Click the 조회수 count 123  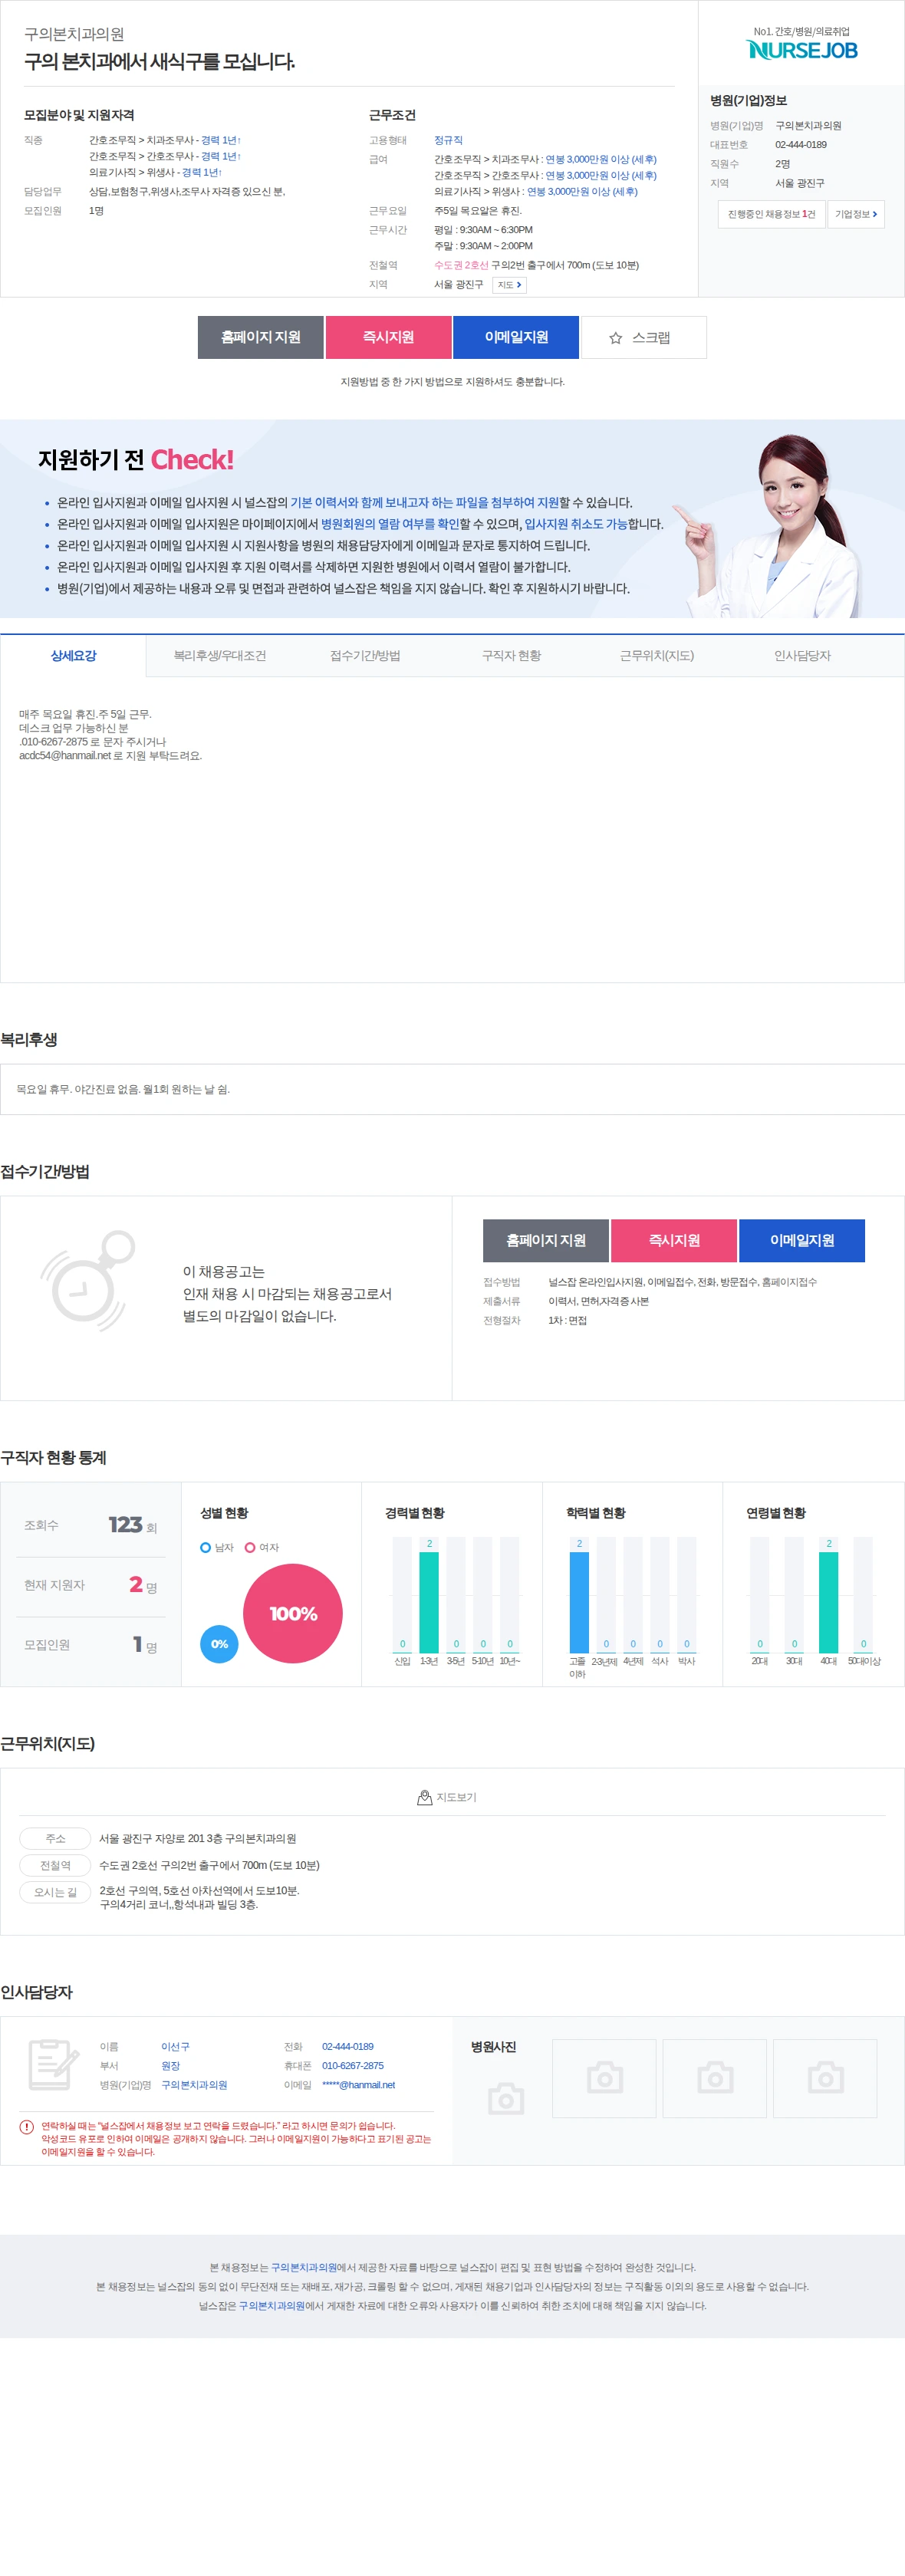point(126,1524)
